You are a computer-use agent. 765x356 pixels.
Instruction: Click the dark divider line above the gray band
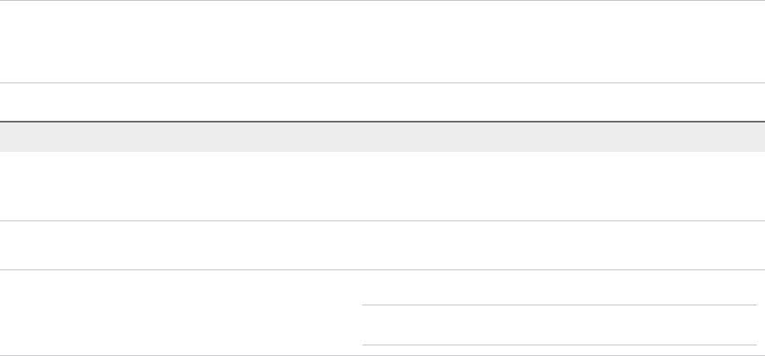[382, 122]
